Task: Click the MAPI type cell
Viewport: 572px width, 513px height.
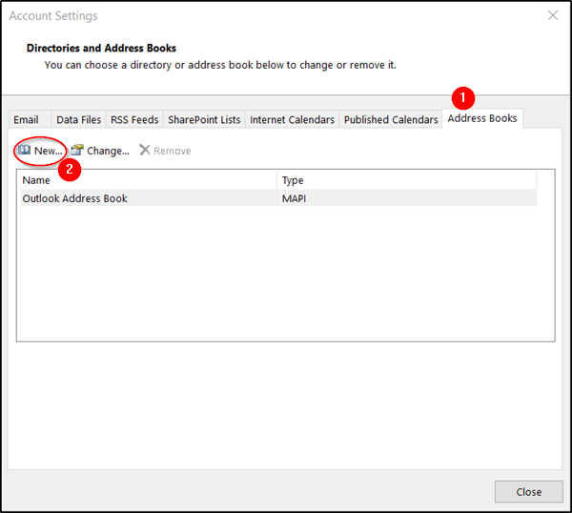Action: (x=294, y=198)
